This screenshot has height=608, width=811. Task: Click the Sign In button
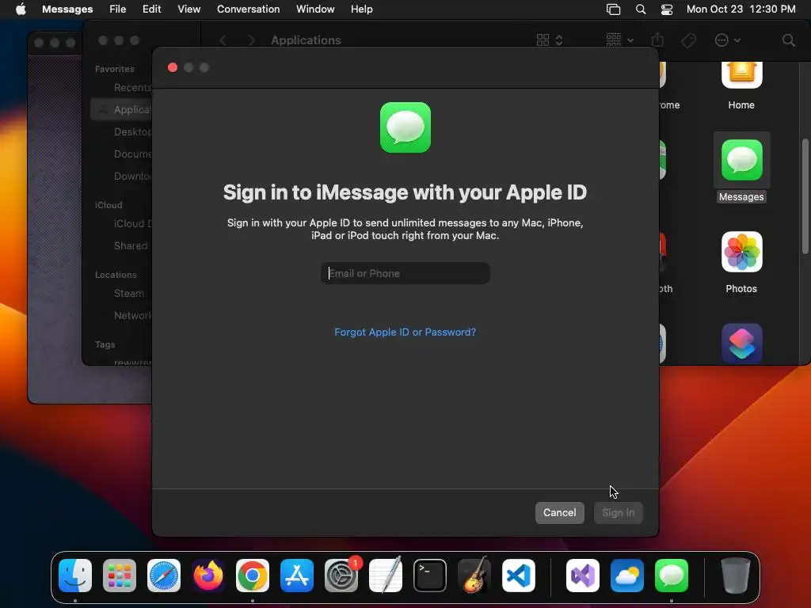pyautogui.click(x=618, y=512)
